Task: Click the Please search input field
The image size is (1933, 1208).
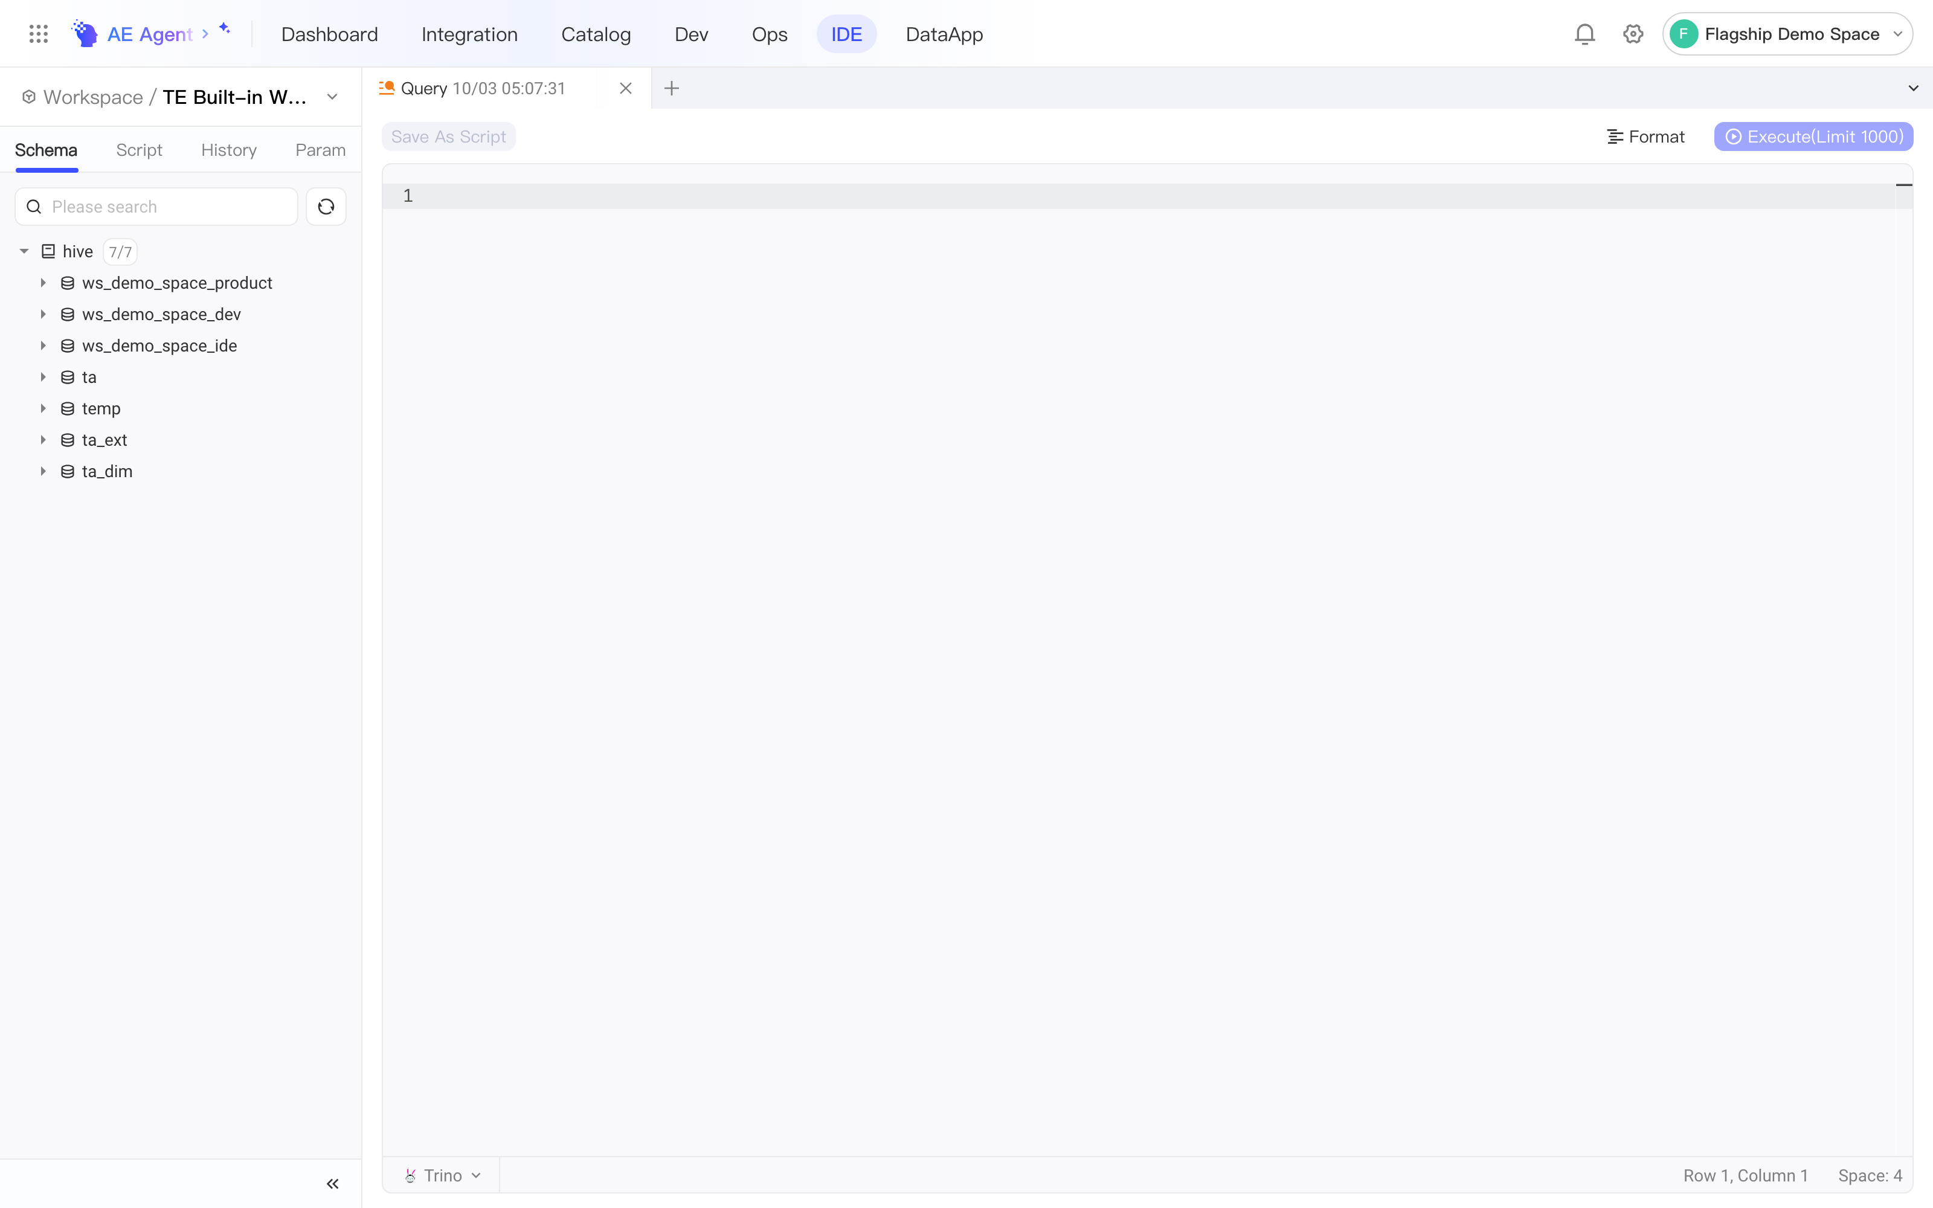Action: (x=156, y=207)
